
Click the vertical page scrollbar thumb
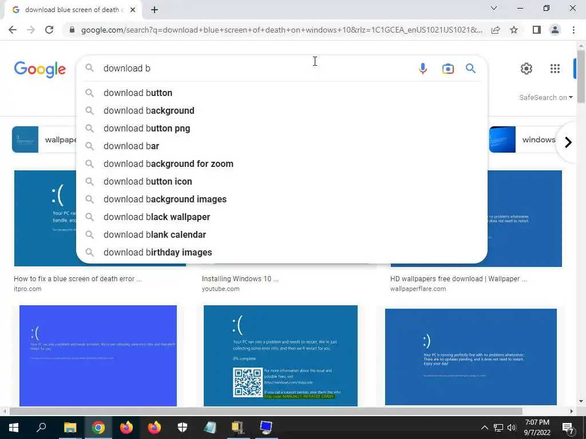(581, 76)
